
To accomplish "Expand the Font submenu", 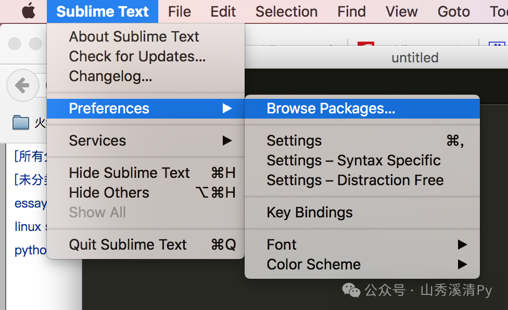I will click(x=362, y=244).
